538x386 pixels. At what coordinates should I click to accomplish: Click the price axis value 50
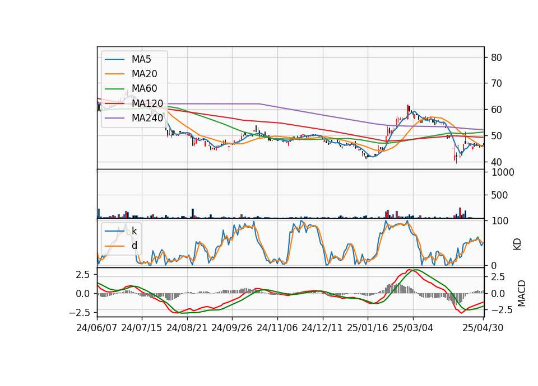497,136
